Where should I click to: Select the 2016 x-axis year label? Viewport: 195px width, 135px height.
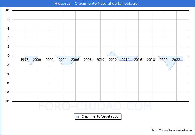point(138,60)
